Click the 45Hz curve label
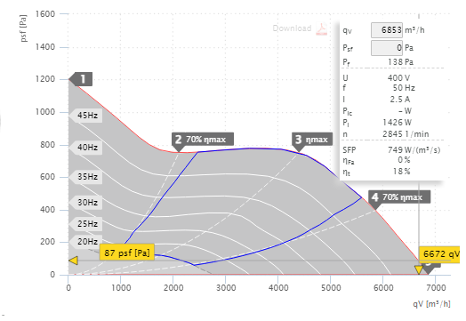 tap(86, 116)
